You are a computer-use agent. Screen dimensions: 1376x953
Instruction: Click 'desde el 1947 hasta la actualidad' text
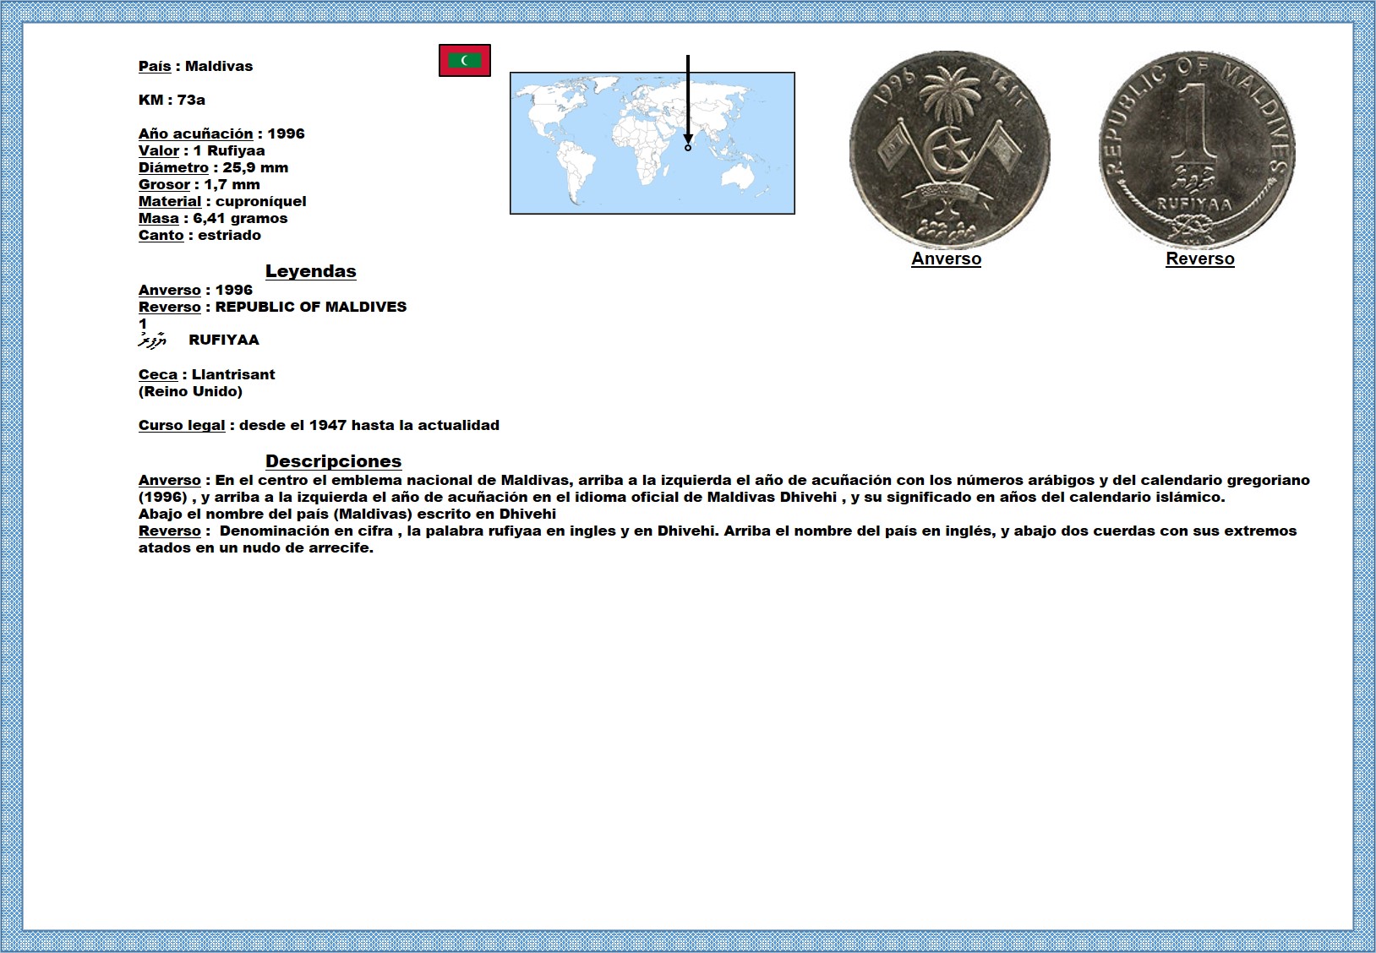coord(369,425)
